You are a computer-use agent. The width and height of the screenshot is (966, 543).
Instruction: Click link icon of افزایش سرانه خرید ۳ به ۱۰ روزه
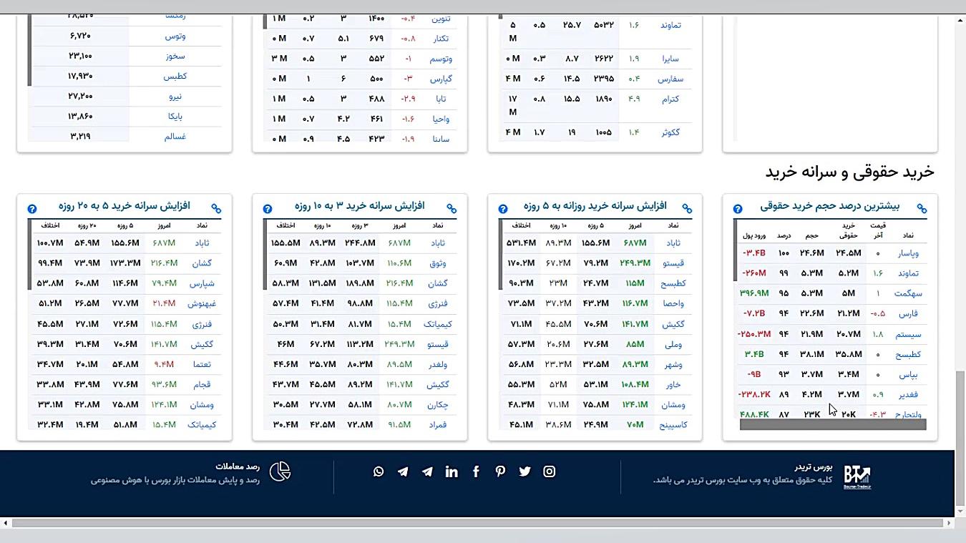(x=452, y=209)
